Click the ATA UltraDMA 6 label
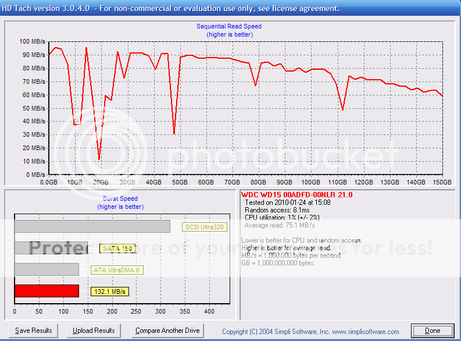 tap(117, 270)
